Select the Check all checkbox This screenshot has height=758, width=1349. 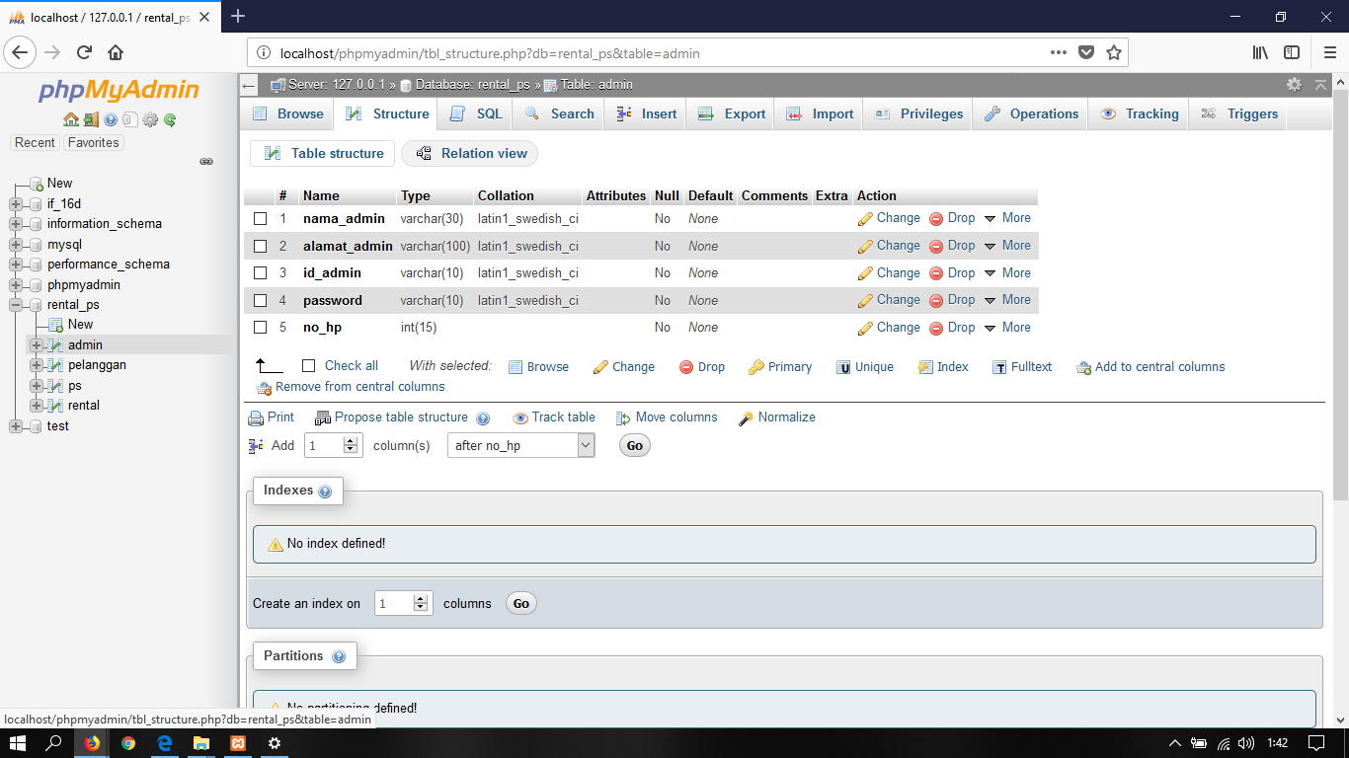(308, 365)
